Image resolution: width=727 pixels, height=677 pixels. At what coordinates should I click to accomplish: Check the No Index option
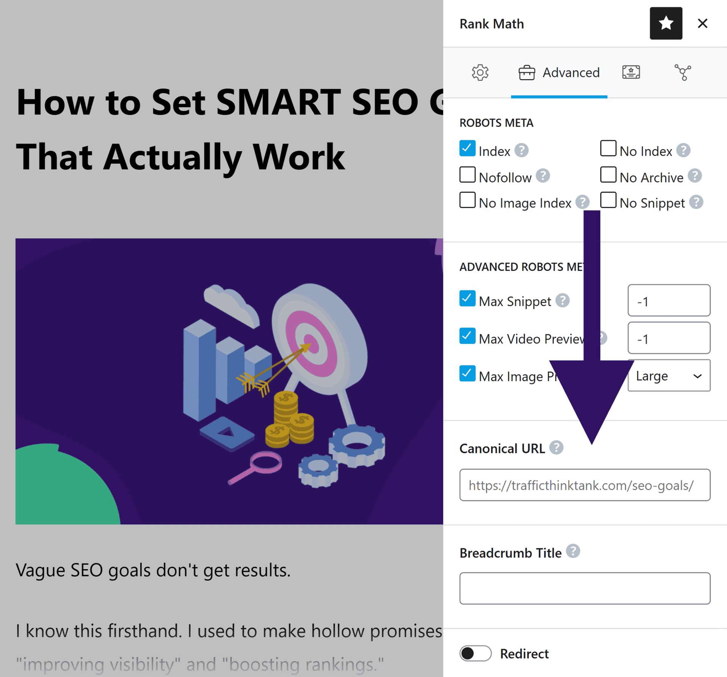[x=608, y=149]
